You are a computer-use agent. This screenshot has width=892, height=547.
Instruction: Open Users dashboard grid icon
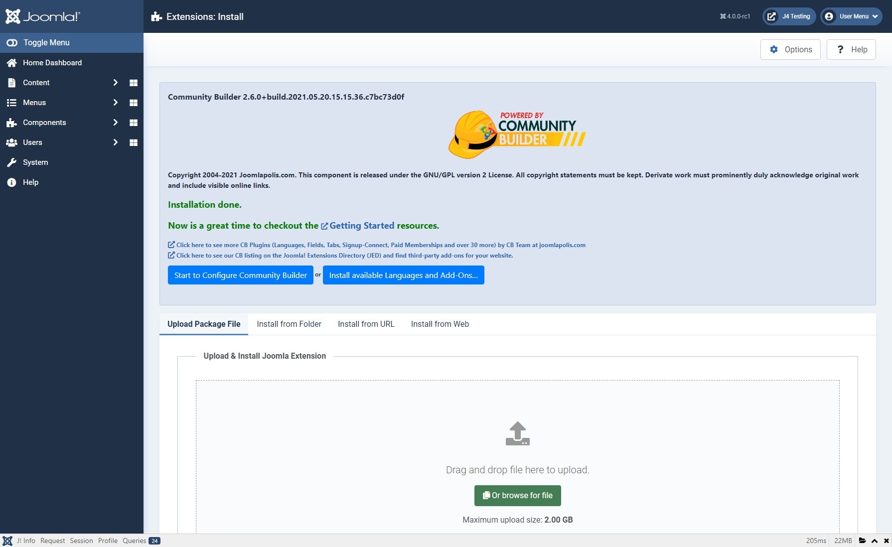tap(134, 142)
